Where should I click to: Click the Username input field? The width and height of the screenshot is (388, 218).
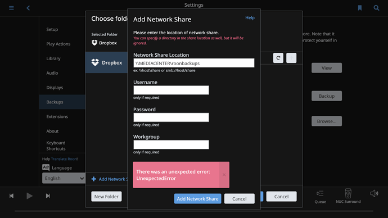171,90
